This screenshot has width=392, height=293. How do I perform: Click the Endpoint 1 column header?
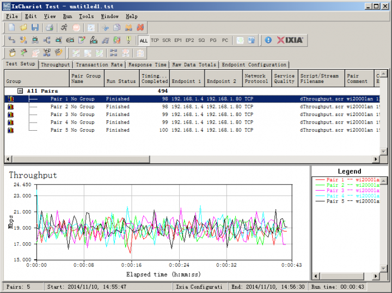click(187, 78)
